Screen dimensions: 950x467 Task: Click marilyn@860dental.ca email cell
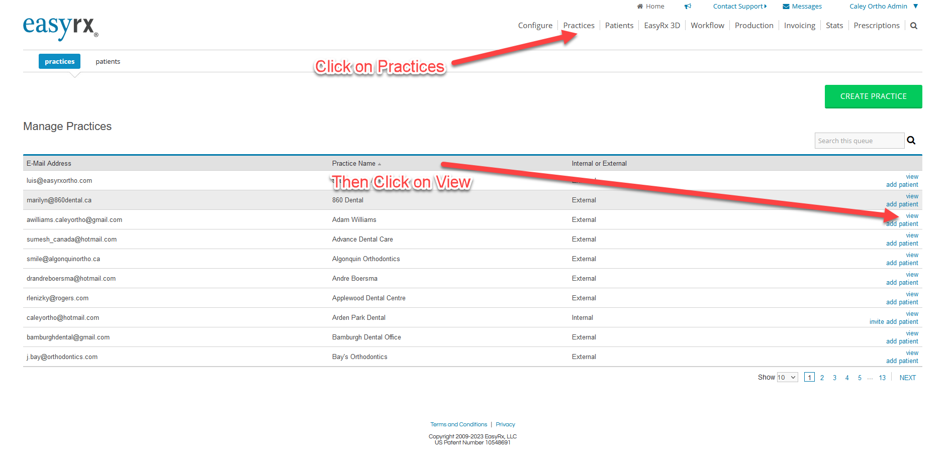(x=59, y=200)
